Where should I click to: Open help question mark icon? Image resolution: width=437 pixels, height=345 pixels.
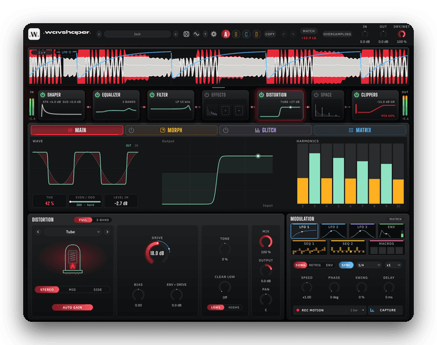click(205, 34)
